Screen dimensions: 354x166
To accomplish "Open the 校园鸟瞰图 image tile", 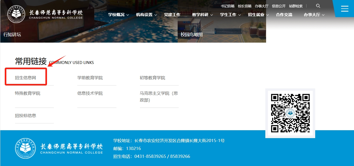I will [x=222, y=26].
